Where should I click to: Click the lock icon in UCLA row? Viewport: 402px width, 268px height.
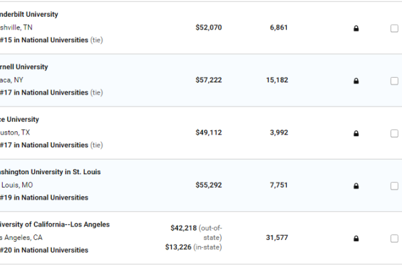[356, 238]
